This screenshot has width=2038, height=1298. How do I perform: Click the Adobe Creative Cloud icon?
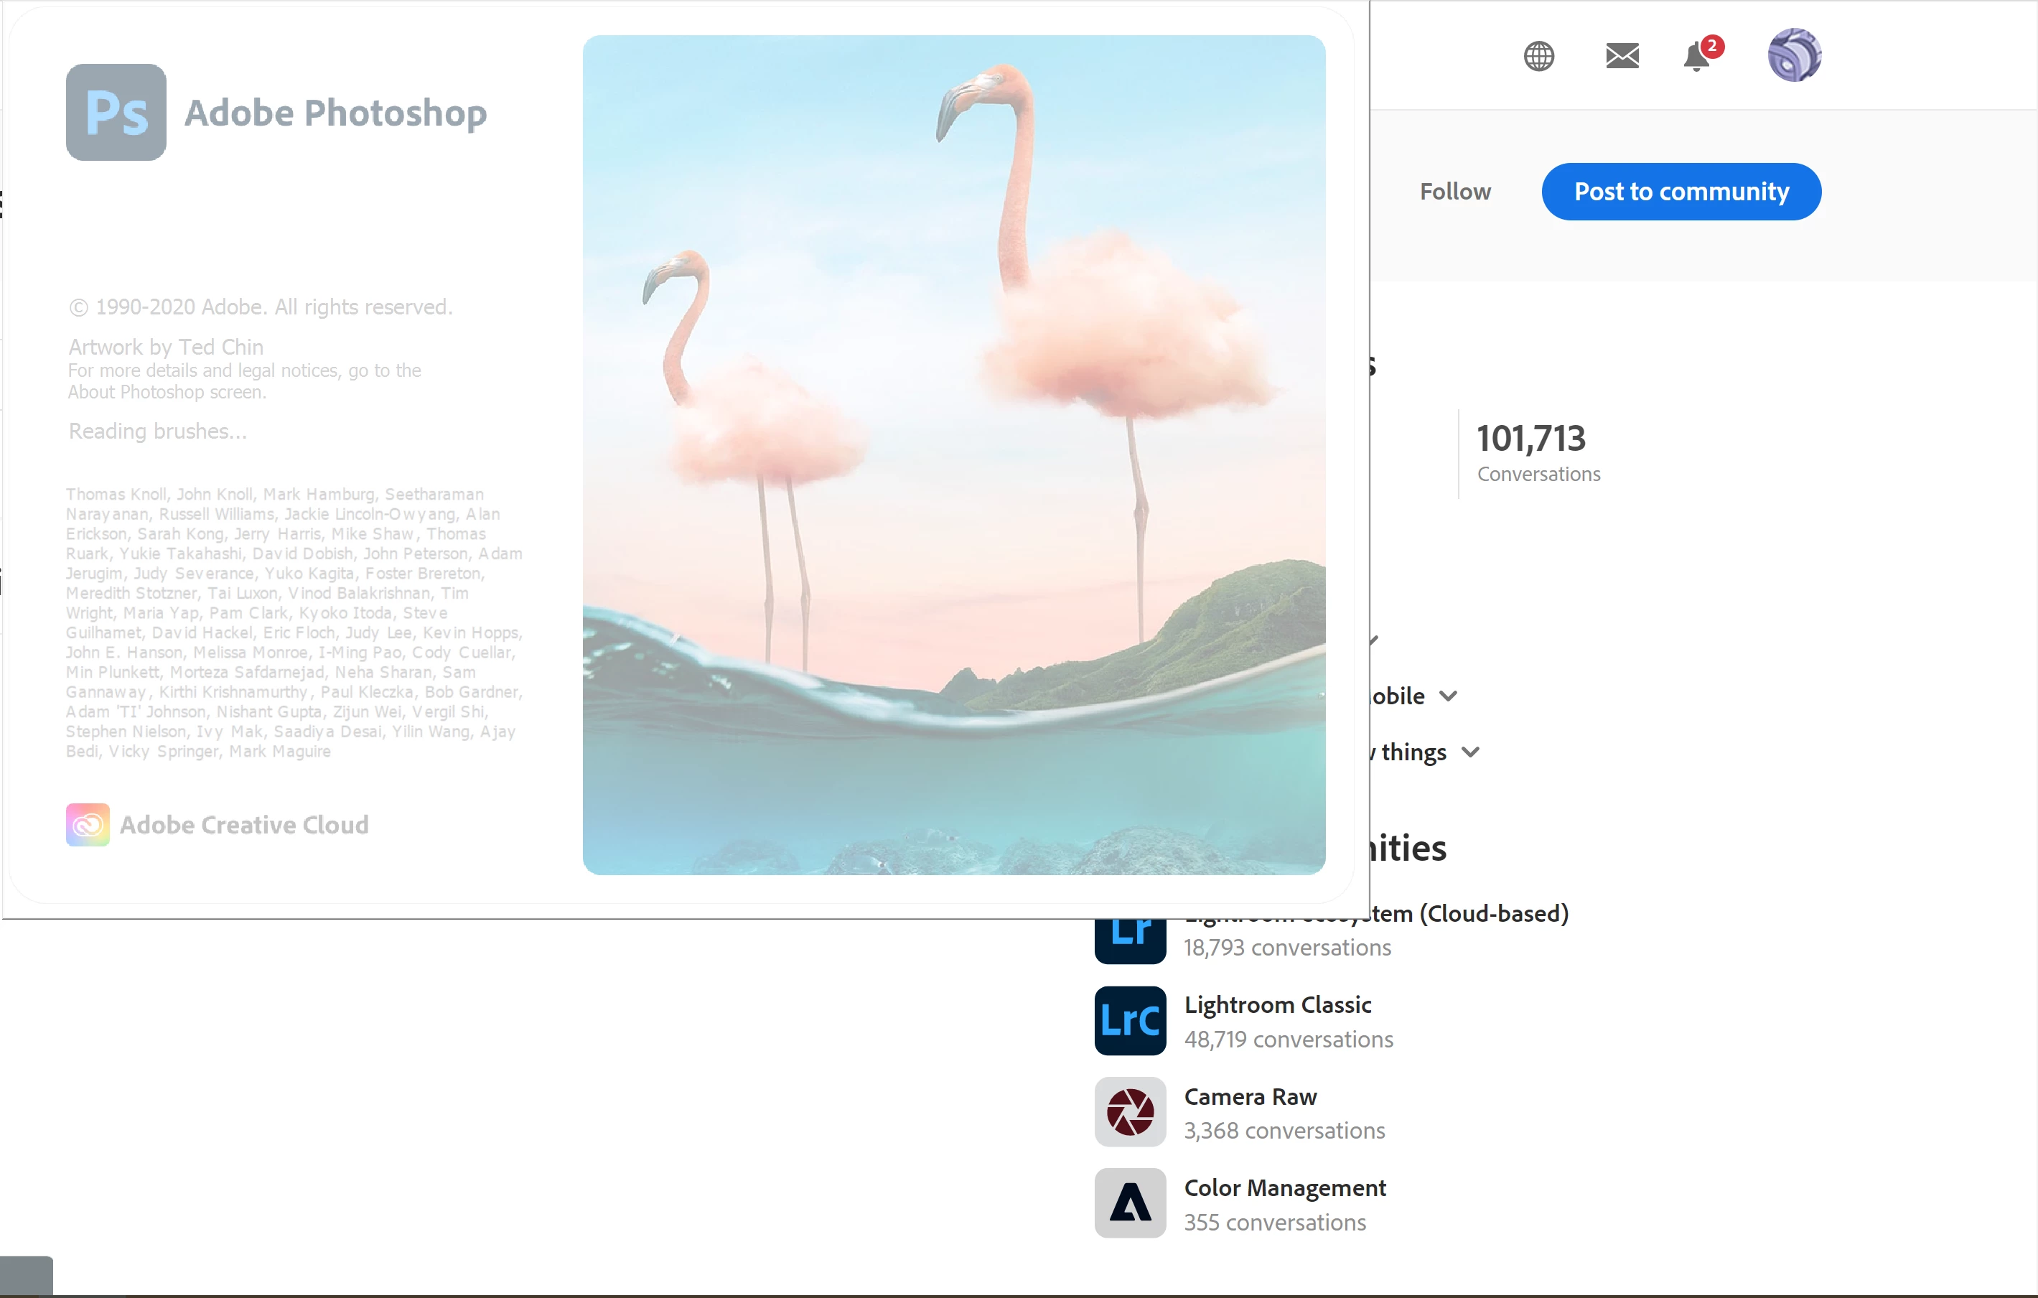[88, 824]
